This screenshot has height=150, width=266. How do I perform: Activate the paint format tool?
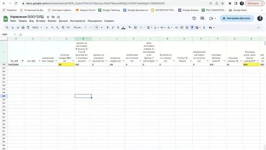click(28, 27)
